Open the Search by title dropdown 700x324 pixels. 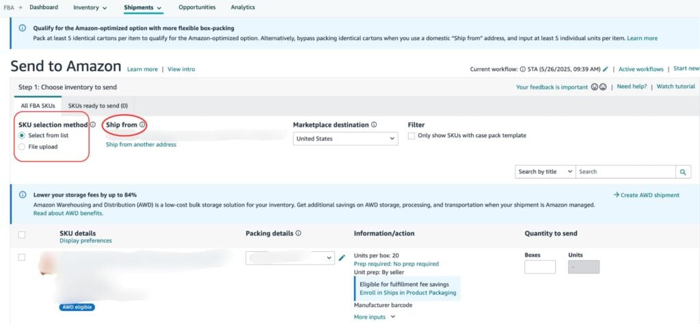[545, 172]
